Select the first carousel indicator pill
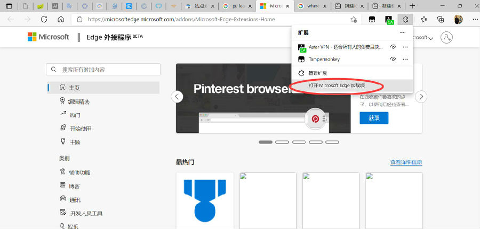480x229 pixels. point(266,142)
